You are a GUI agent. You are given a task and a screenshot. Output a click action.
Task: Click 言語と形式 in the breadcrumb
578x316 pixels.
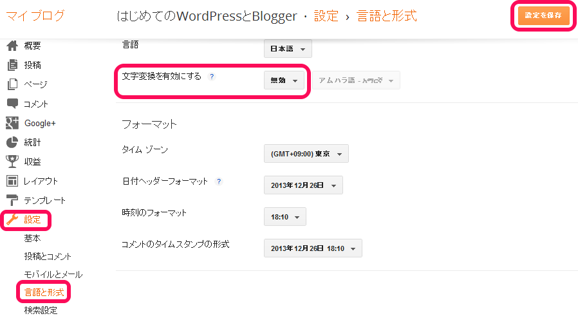click(387, 16)
